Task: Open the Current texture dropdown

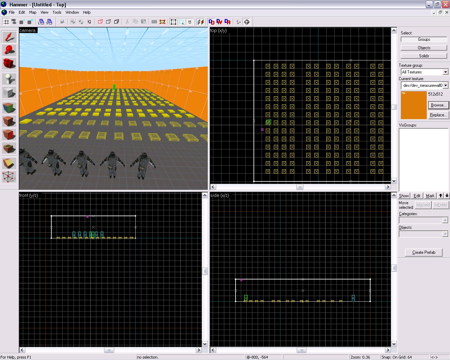Action: point(445,85)
